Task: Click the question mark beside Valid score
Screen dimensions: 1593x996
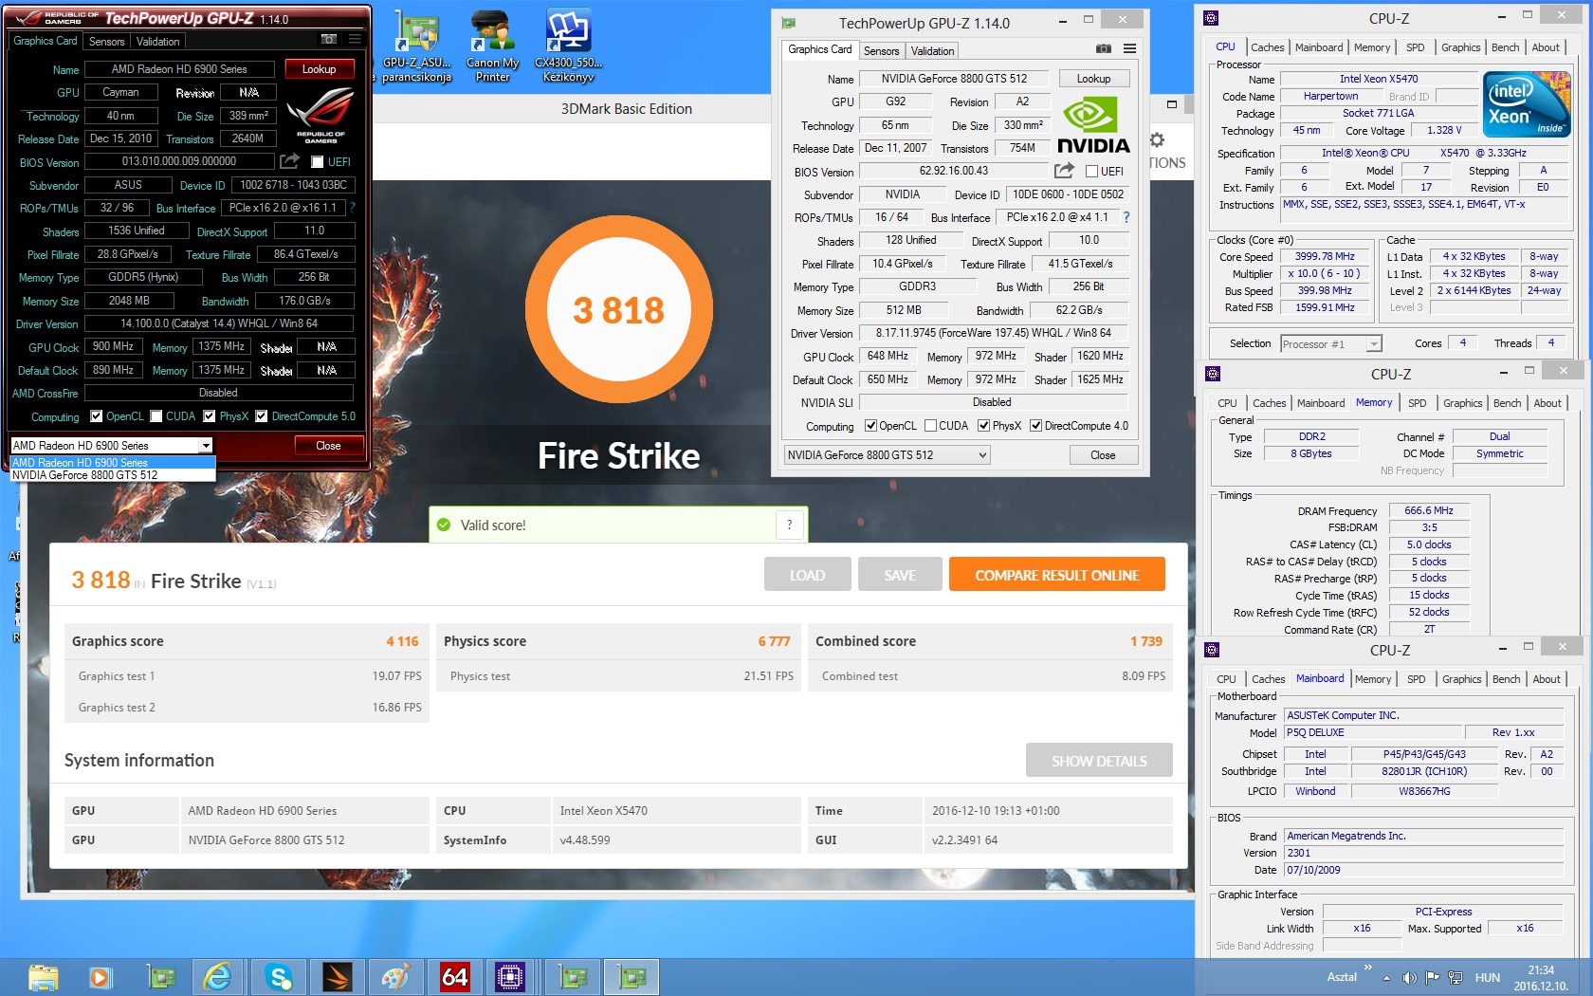Action: pos(789,525)
